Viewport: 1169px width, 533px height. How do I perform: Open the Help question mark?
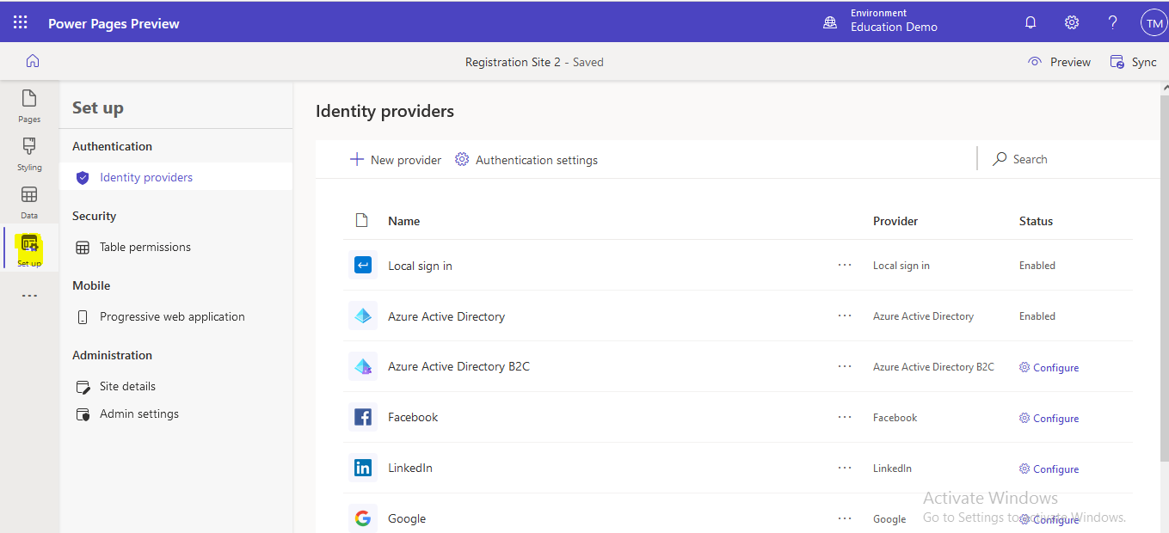[x=1111, y=21]
